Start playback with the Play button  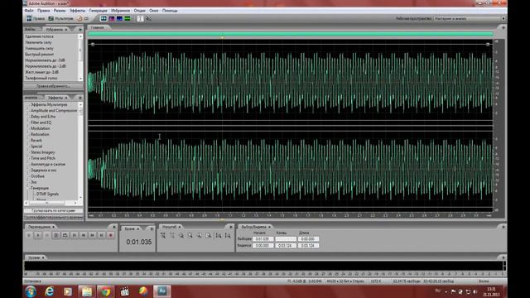(38, 235)
